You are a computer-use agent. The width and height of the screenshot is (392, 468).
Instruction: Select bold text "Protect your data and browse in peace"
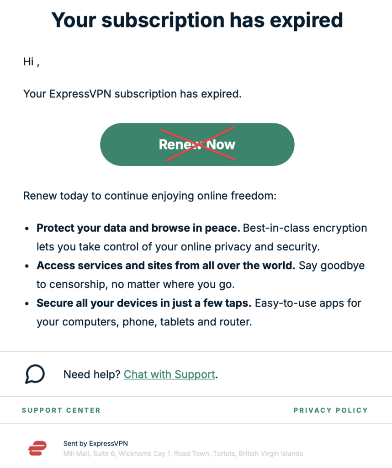[x=138, y=228]
